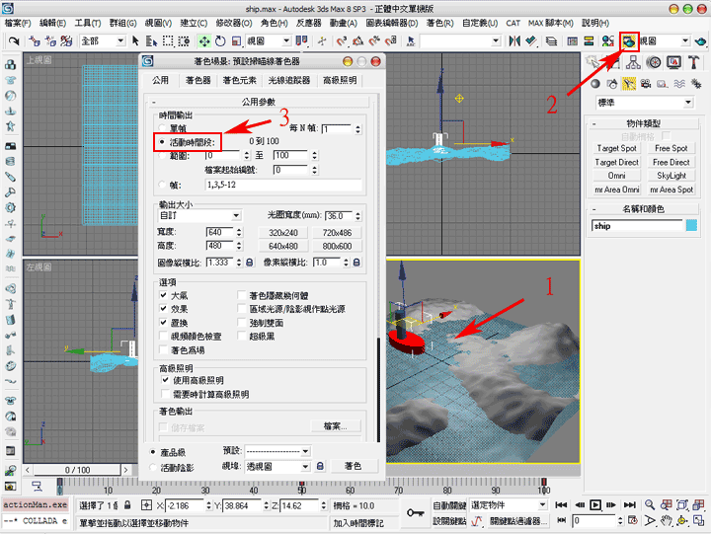The height and width of the screenshot is (534, 711).
Task: Click the Set Key key icon
Action: 415,512
